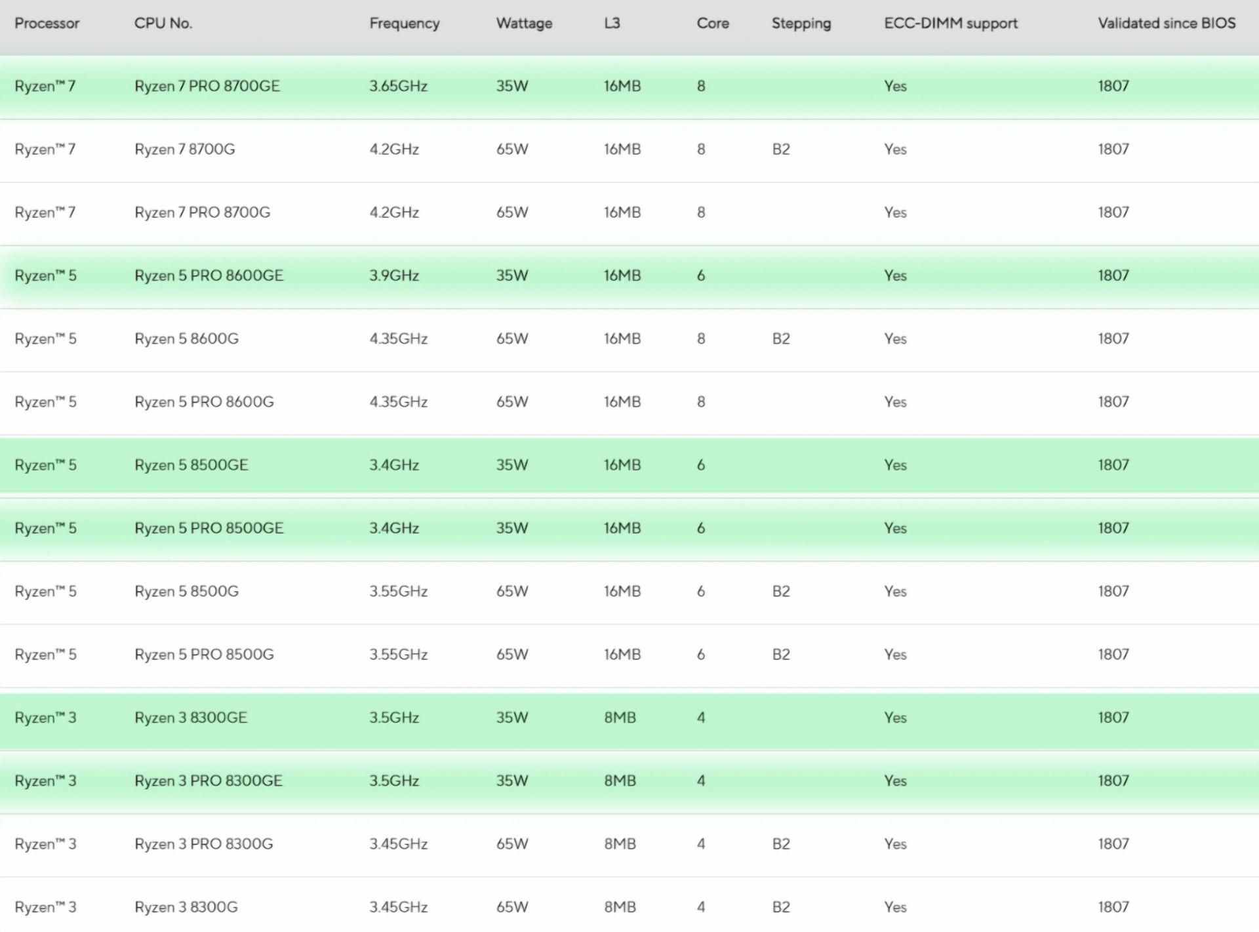Click 65W in the Ryzen 3 PRO 8300G row
The image size is (1259, 932).
tap(512, 844)
